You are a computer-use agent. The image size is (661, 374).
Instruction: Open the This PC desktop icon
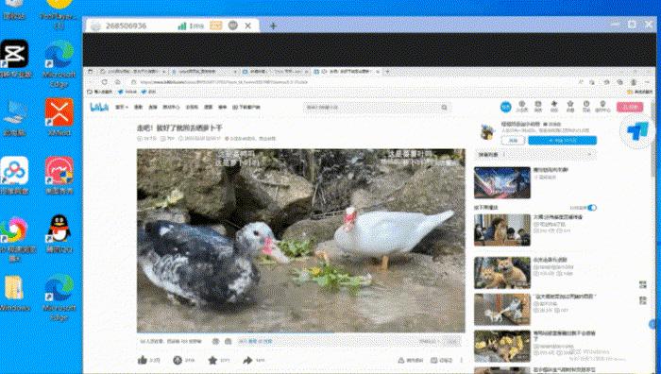coord(15,112)
